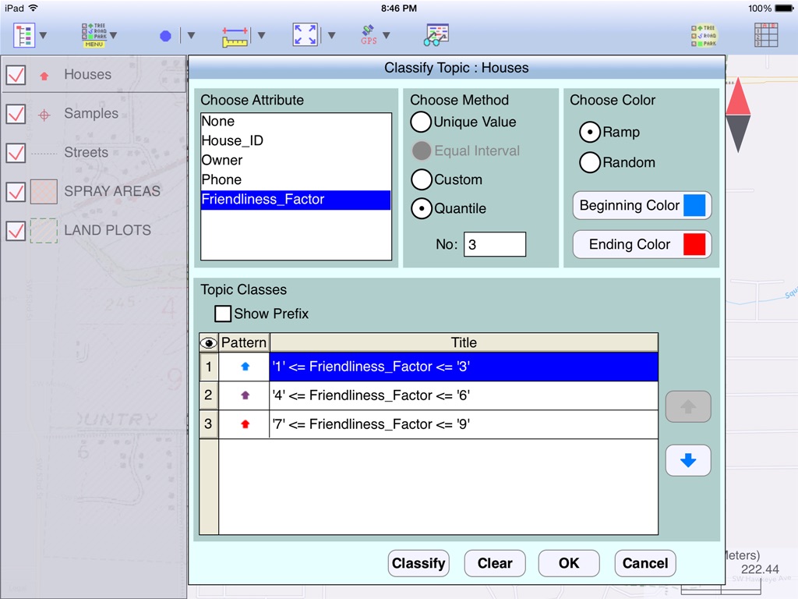Select Custom classification method
The width and height of the screenshot is (798, 599).
tap(422, 179)
